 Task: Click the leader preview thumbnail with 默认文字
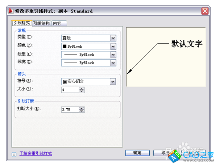[166, 57]
